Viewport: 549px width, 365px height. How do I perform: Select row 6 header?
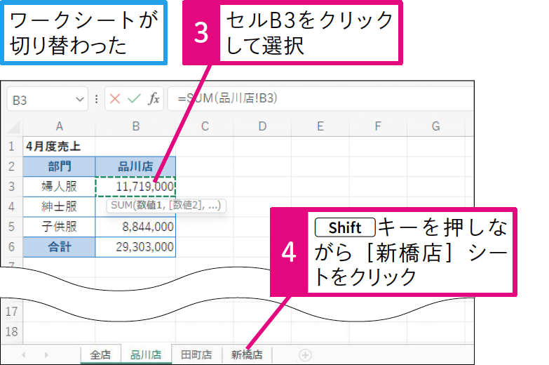click(11, 247)
